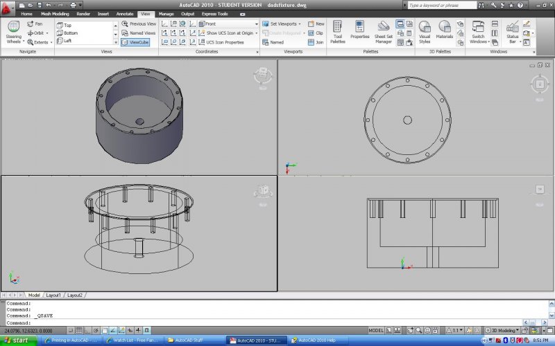Image resolution: width=555 pixels, height=346 pixels.
Task: Open the Properties palette
Action: click(359, 31)
